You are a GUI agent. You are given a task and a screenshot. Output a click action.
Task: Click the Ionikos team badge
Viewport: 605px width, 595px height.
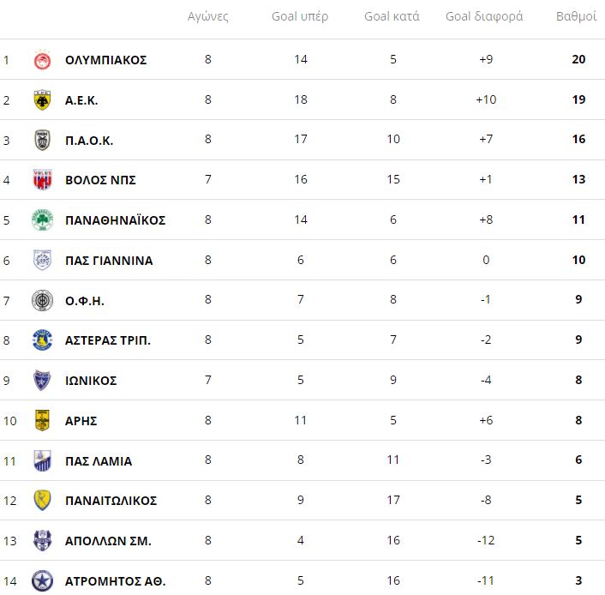click(42, 381)
